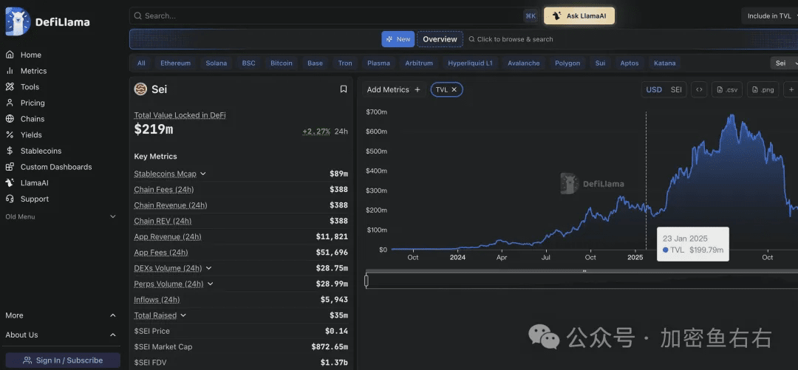Switch chart denomination to SEI
The height and width of the screenshot is (370, 798).
[676, 89]
